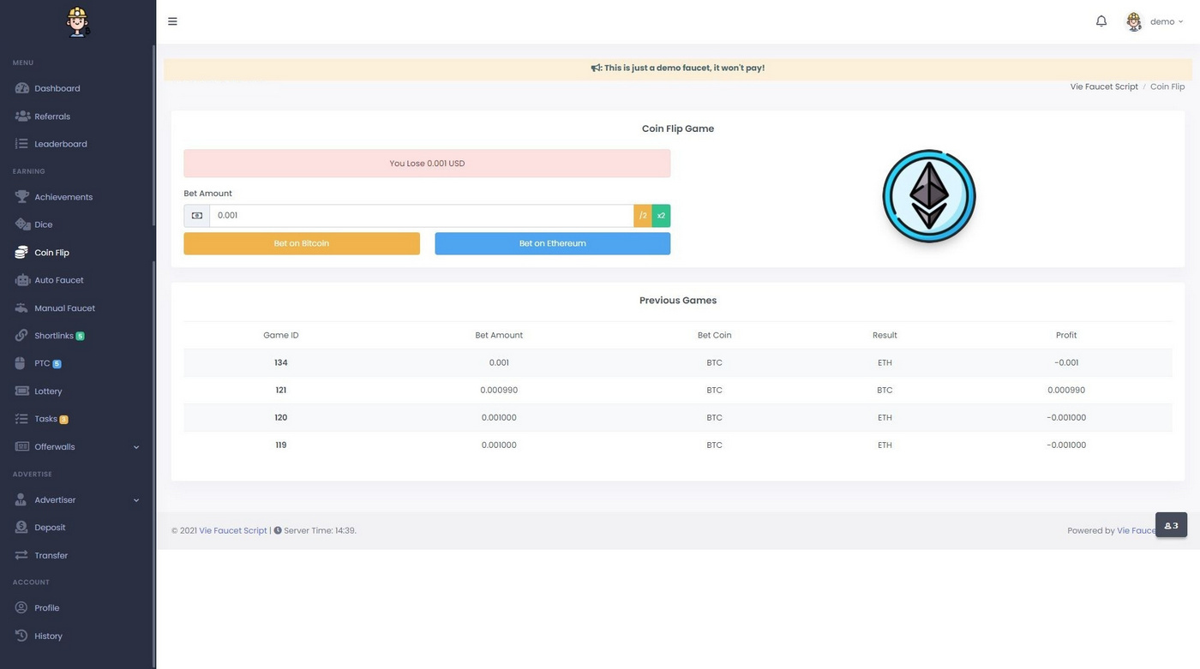Screen dimensions: 1200x669
Task: Focus the Bet Amount input field
Action: click(x=422, y=216)
